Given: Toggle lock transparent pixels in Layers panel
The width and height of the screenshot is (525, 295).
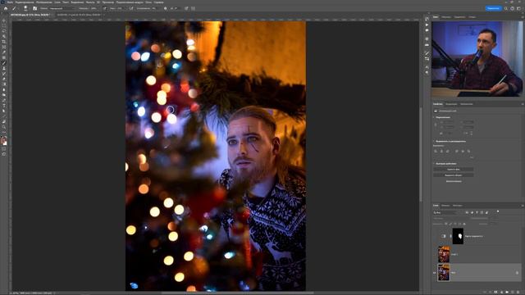Looking at the screenshot, I should (446, 224).
